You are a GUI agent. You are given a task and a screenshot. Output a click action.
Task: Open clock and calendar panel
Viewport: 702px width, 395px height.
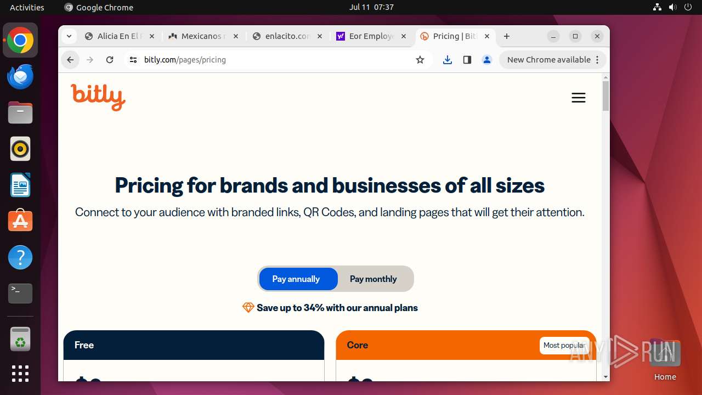click(x=371, y=7)
